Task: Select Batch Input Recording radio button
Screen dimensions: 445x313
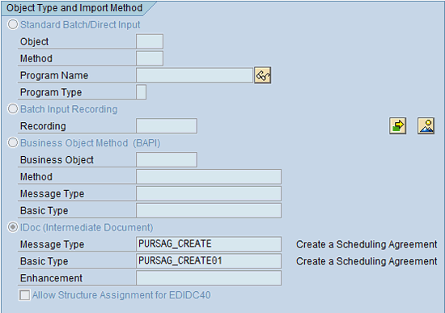Action: pos(13,109)
